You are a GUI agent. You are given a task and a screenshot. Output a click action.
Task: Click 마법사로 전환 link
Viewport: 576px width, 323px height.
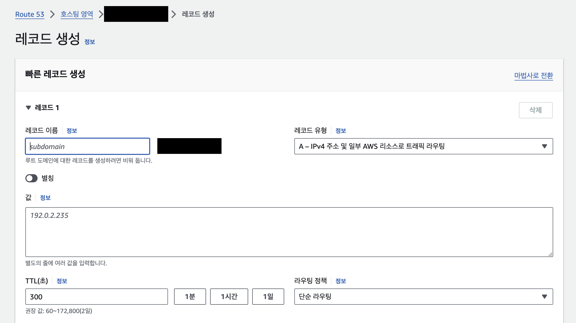click(533, 75)
